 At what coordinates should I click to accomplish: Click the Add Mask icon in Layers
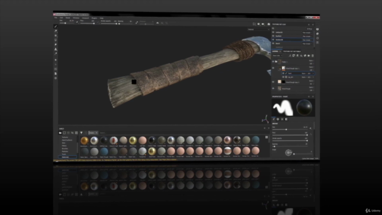click(294, 56)
